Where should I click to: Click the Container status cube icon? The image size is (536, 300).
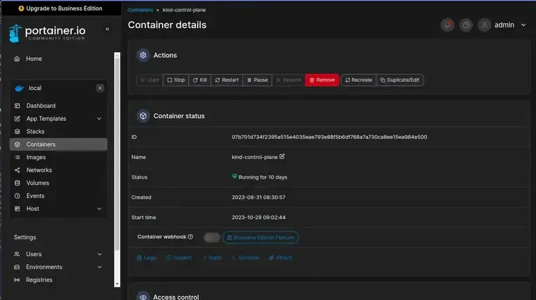143,116
